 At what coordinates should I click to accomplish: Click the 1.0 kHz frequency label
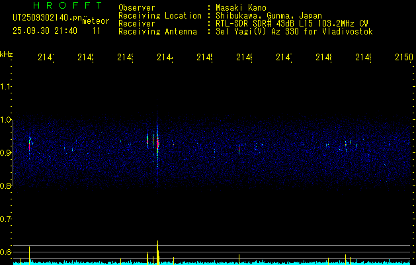7,120
